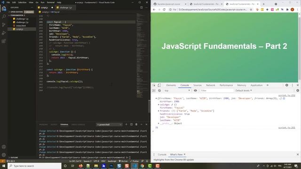Open the Performance tab in DevTools
Image resolution: width=301 pixels, height=169 pixels.
pyautogui.click(x=226, y=85)
